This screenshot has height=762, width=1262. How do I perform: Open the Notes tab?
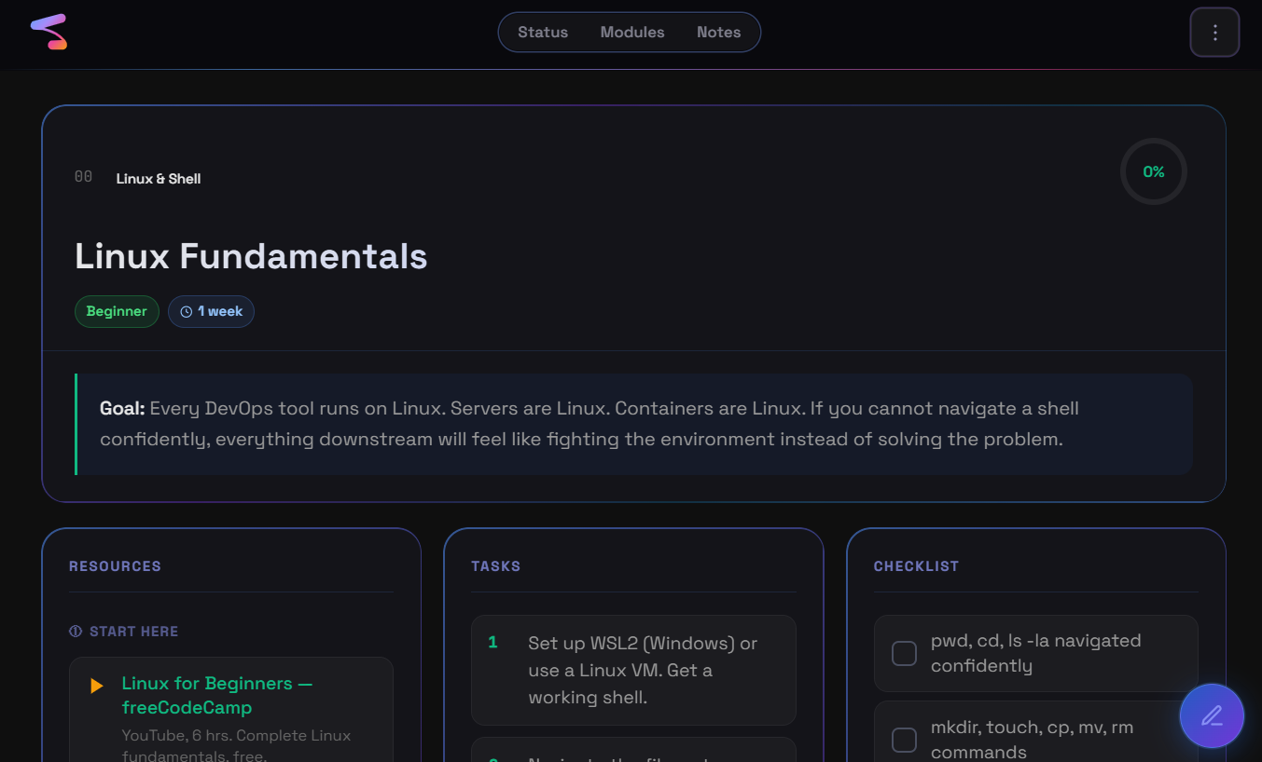(x=718, y=33)
